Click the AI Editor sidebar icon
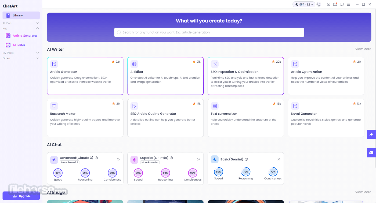Viewport: 376px width, 203px height. [8, 45]
